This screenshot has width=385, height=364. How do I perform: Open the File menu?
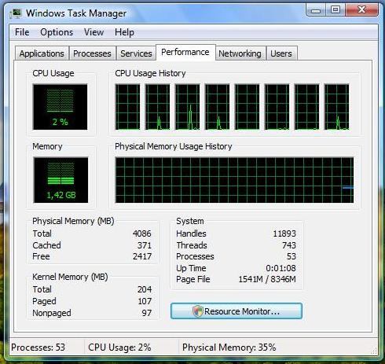click(22, 32)
